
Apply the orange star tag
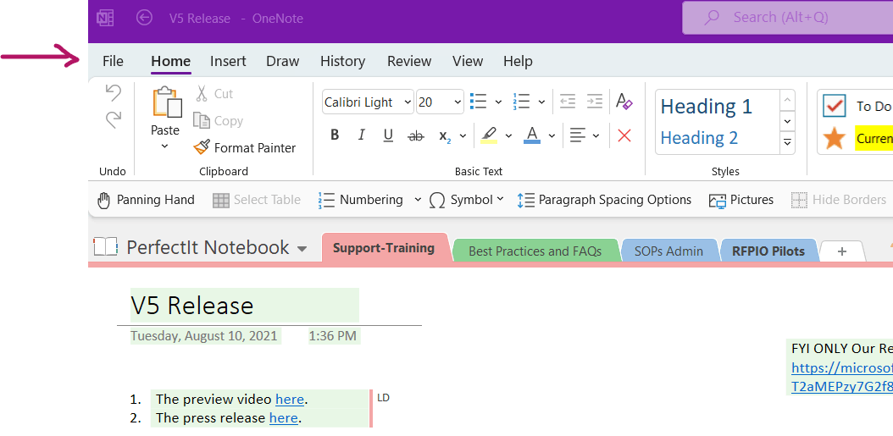pos(835,138)
